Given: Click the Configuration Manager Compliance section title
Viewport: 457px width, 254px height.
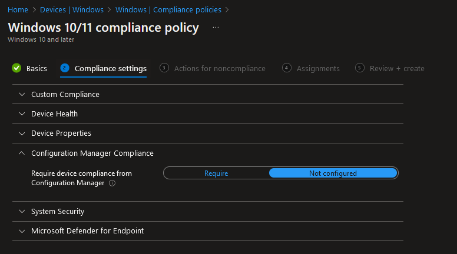Looking at the screenshot, I should point(92,153).
